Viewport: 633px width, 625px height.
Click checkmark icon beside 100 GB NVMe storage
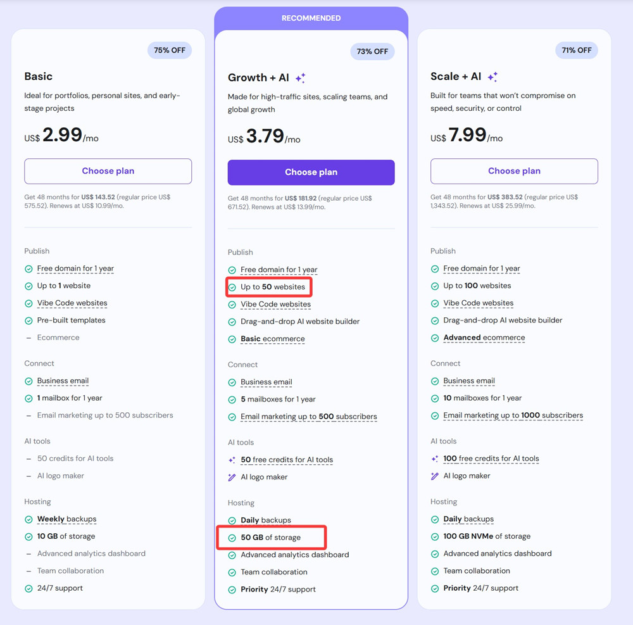pos(435,536)
